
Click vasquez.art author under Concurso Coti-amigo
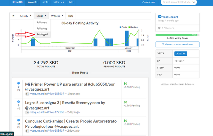[37, 131]
